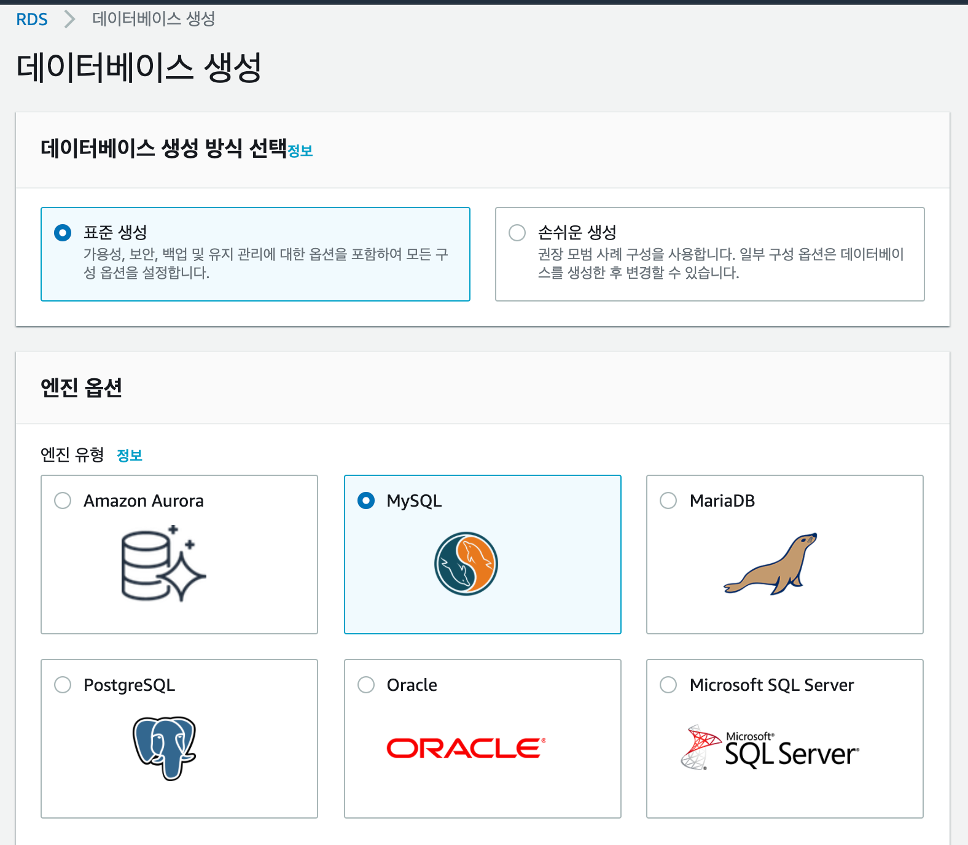This screenshot has width=968, height=845.
Task: Click the 표준 생성 option description text
Action: pyautogui.click(x=266, y=263)
